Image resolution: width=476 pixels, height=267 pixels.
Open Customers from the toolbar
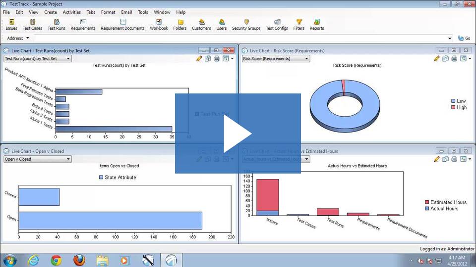click(x=201, y=25)
